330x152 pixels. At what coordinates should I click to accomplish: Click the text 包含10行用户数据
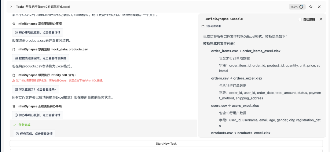[233, 113]
